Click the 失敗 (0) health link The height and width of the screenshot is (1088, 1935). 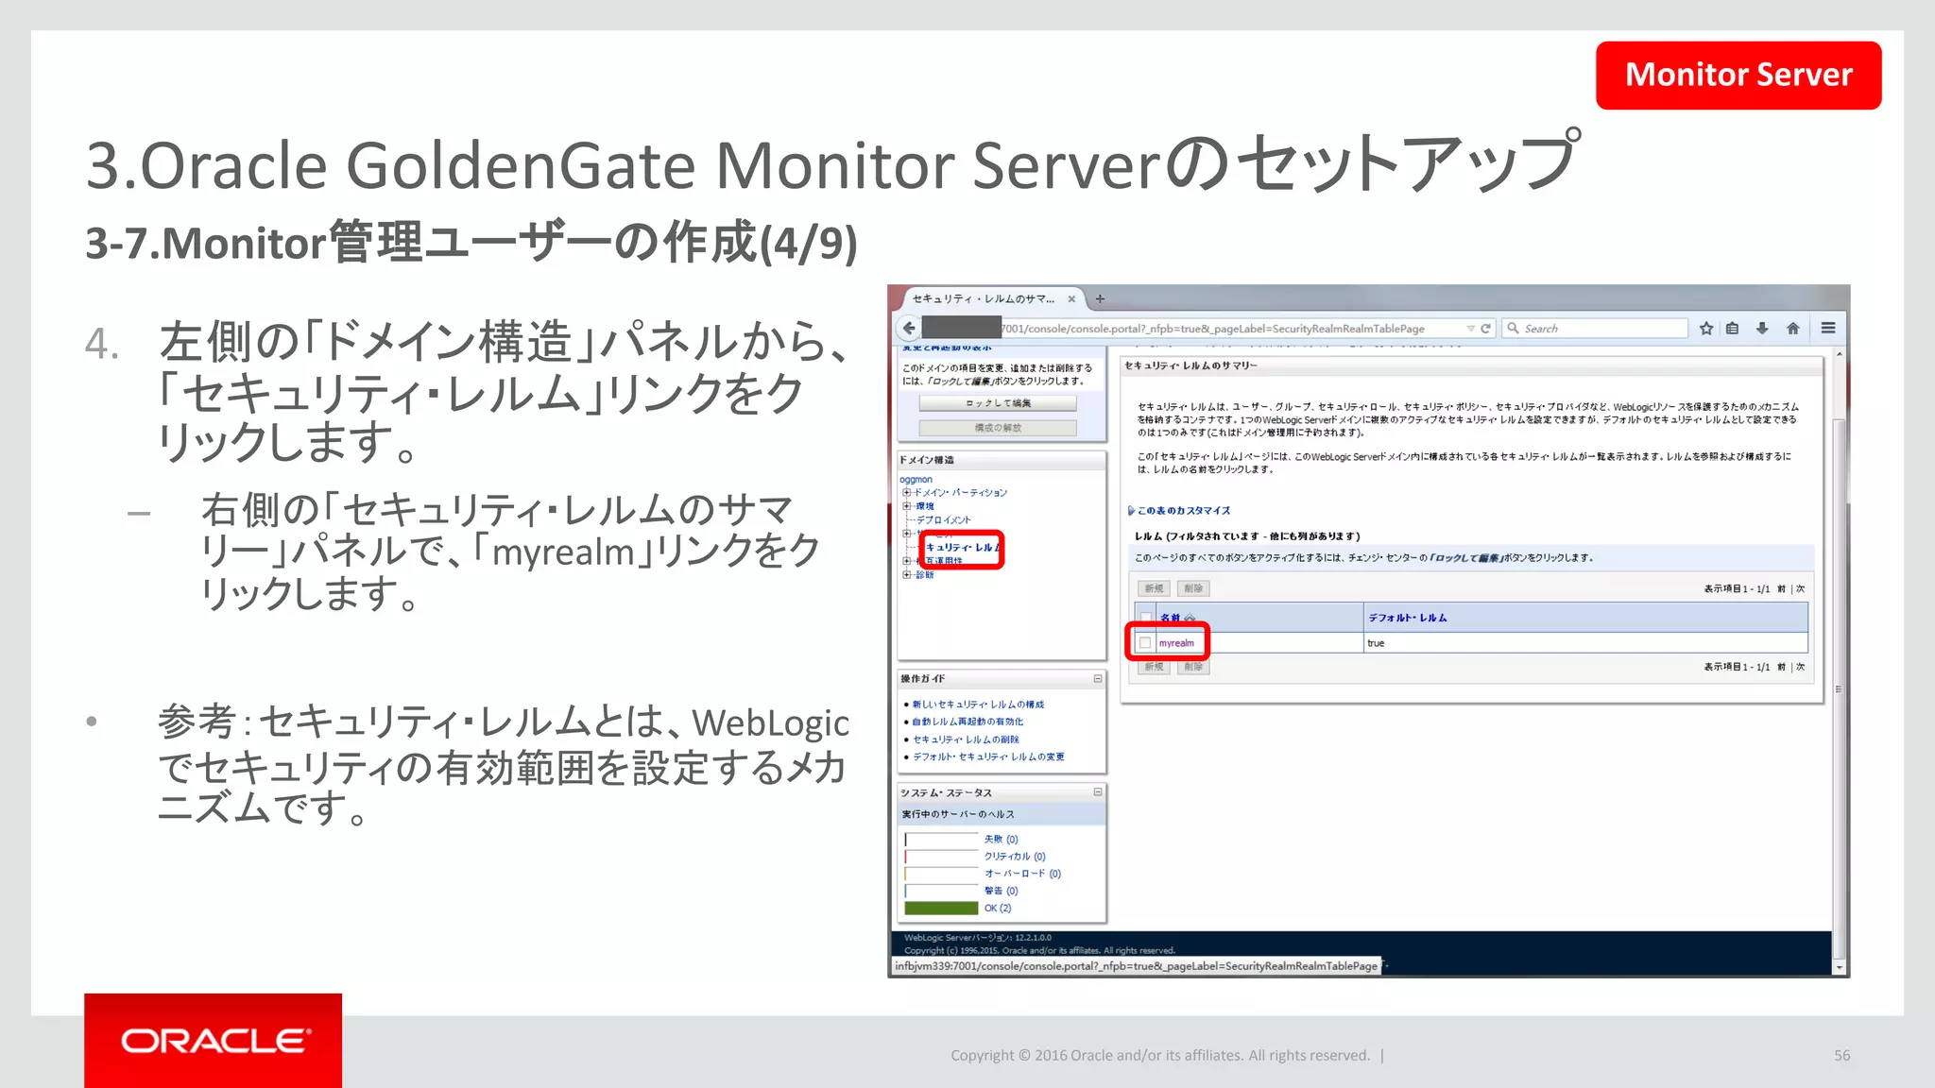(1002, 840)
